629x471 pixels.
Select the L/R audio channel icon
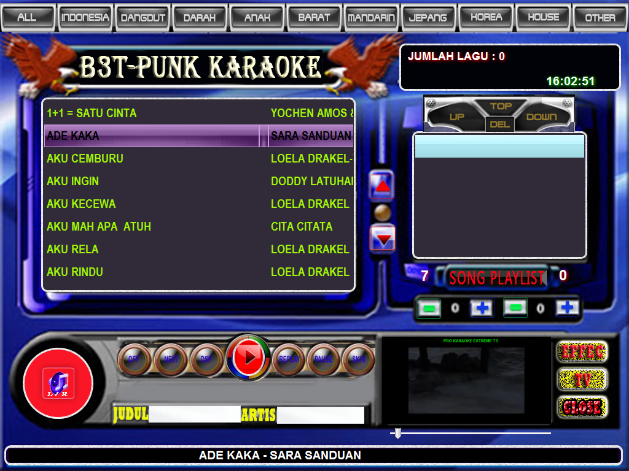tap(58, 382)
